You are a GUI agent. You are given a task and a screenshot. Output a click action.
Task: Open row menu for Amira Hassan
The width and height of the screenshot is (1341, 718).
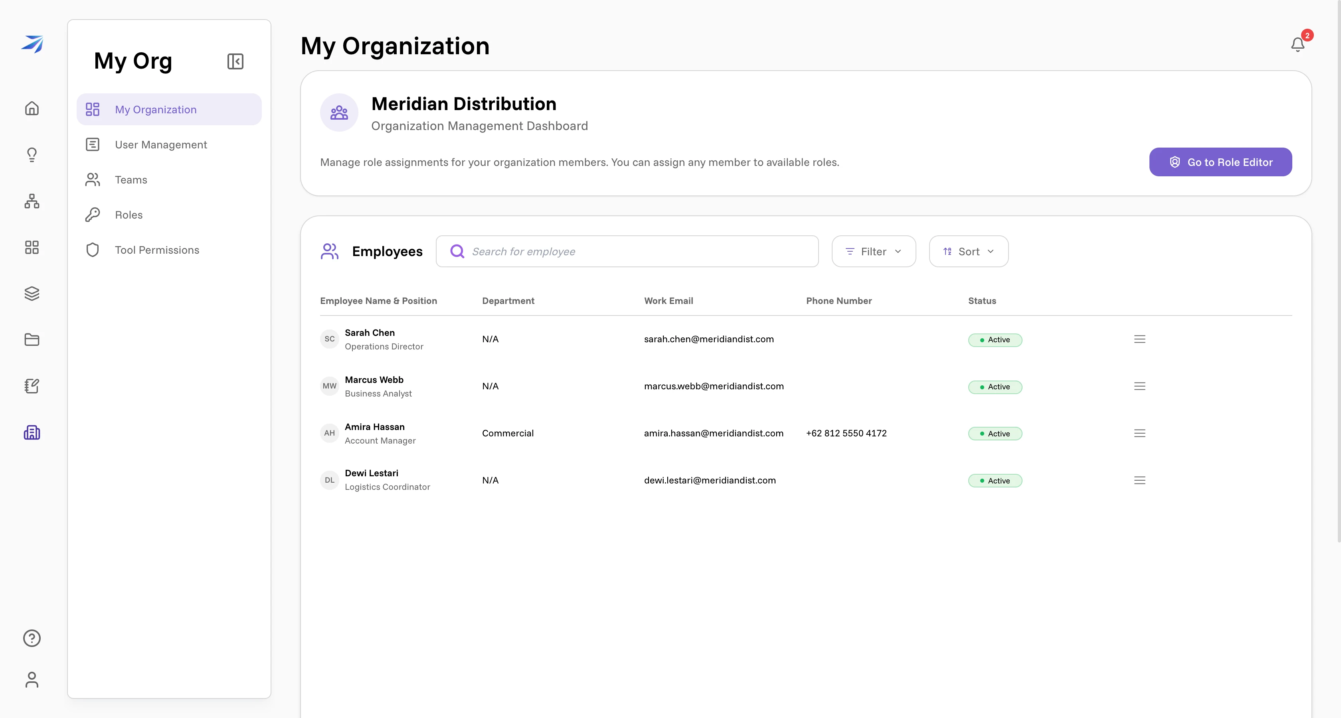point(1139,434)
